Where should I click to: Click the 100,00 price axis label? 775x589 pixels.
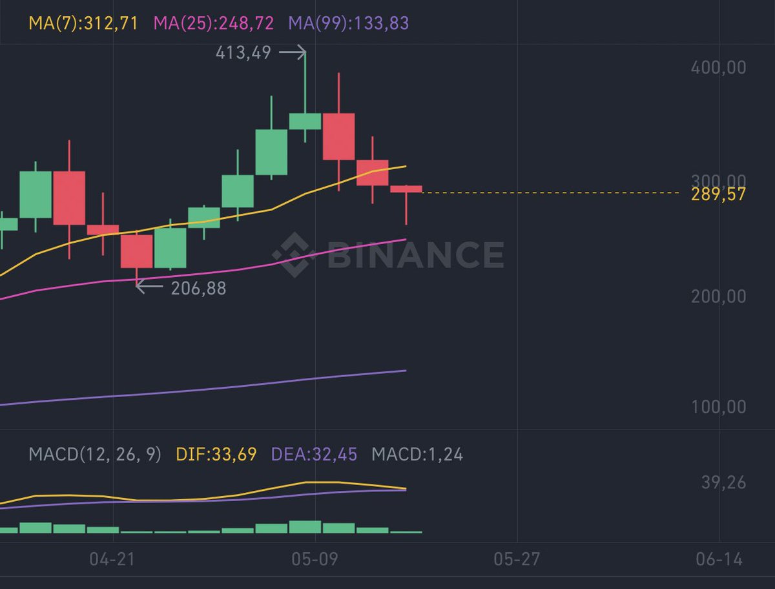pos(719,407)
